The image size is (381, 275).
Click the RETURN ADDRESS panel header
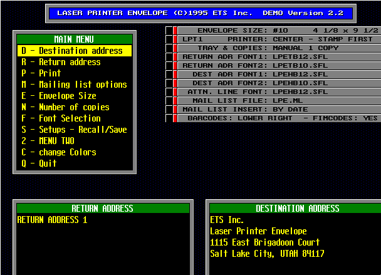[103, 209]
